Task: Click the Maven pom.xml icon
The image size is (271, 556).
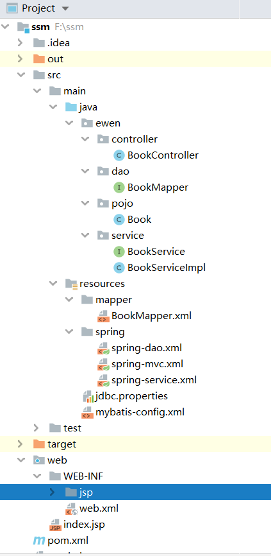Action: coord(38,541)
